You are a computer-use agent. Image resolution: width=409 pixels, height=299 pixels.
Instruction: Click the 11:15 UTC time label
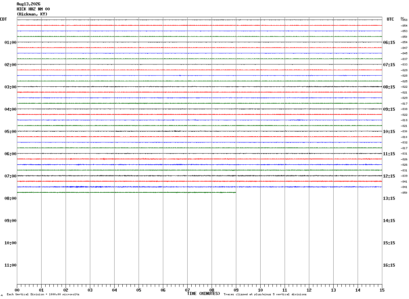tap(389, 154)
